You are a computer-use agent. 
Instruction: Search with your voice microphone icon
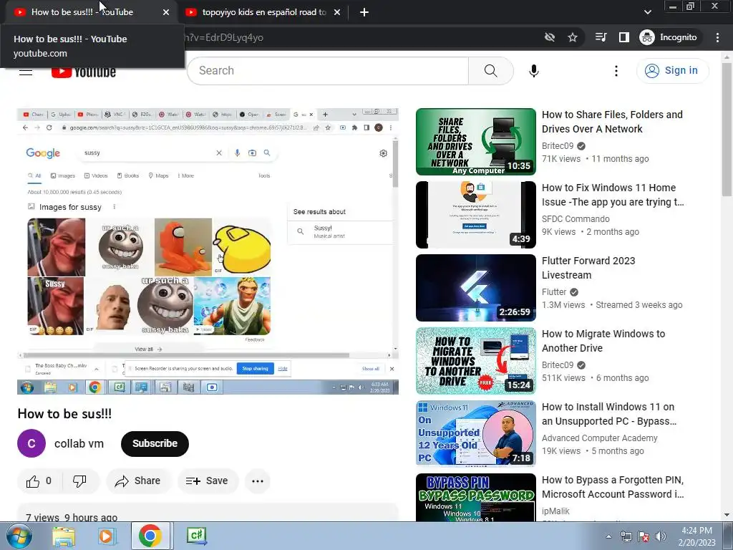coord(533,71)
